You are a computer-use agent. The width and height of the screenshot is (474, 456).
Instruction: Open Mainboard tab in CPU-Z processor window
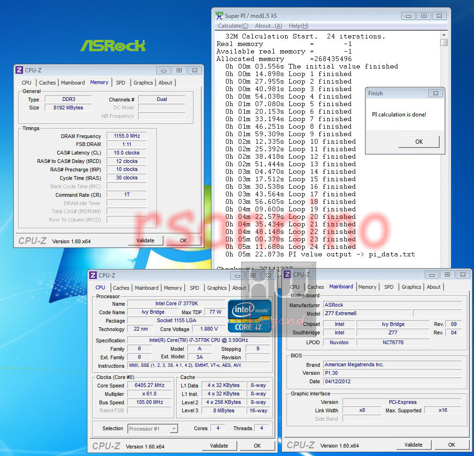tap(147, 288)
